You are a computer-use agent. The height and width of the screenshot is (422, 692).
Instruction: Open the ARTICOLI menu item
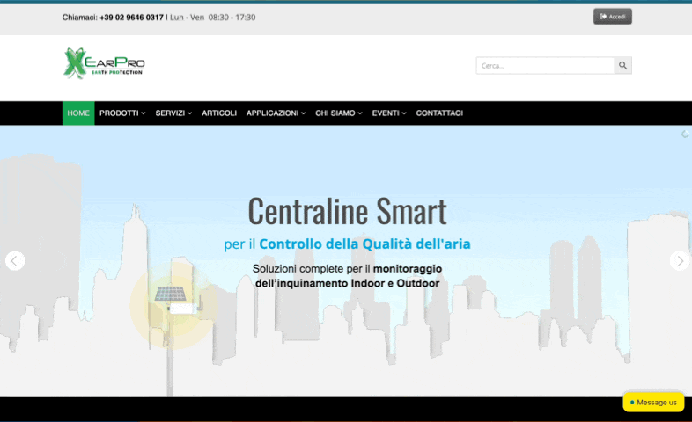(x=219, y=113)
